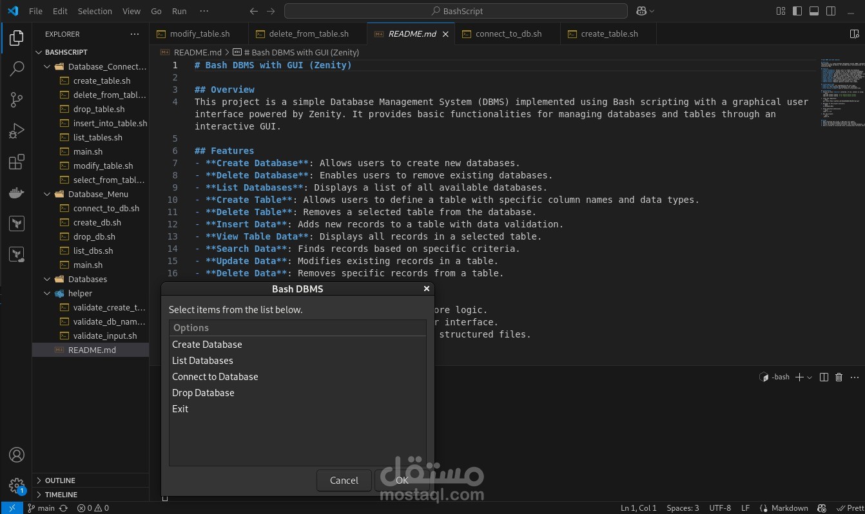This screenshot has height=514, width=865.
Task: Open the Source Control view
Action: coord(17,100)
